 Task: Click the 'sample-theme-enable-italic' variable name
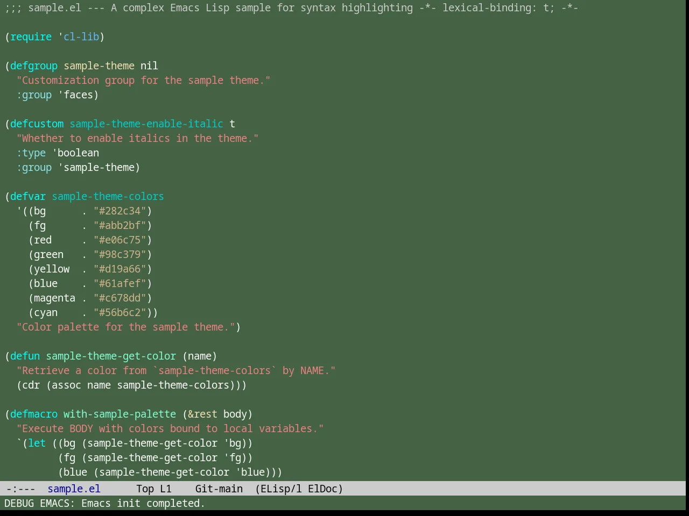[x=146, y=124]
